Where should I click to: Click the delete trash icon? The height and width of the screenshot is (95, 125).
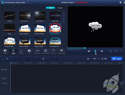[38, 59]
